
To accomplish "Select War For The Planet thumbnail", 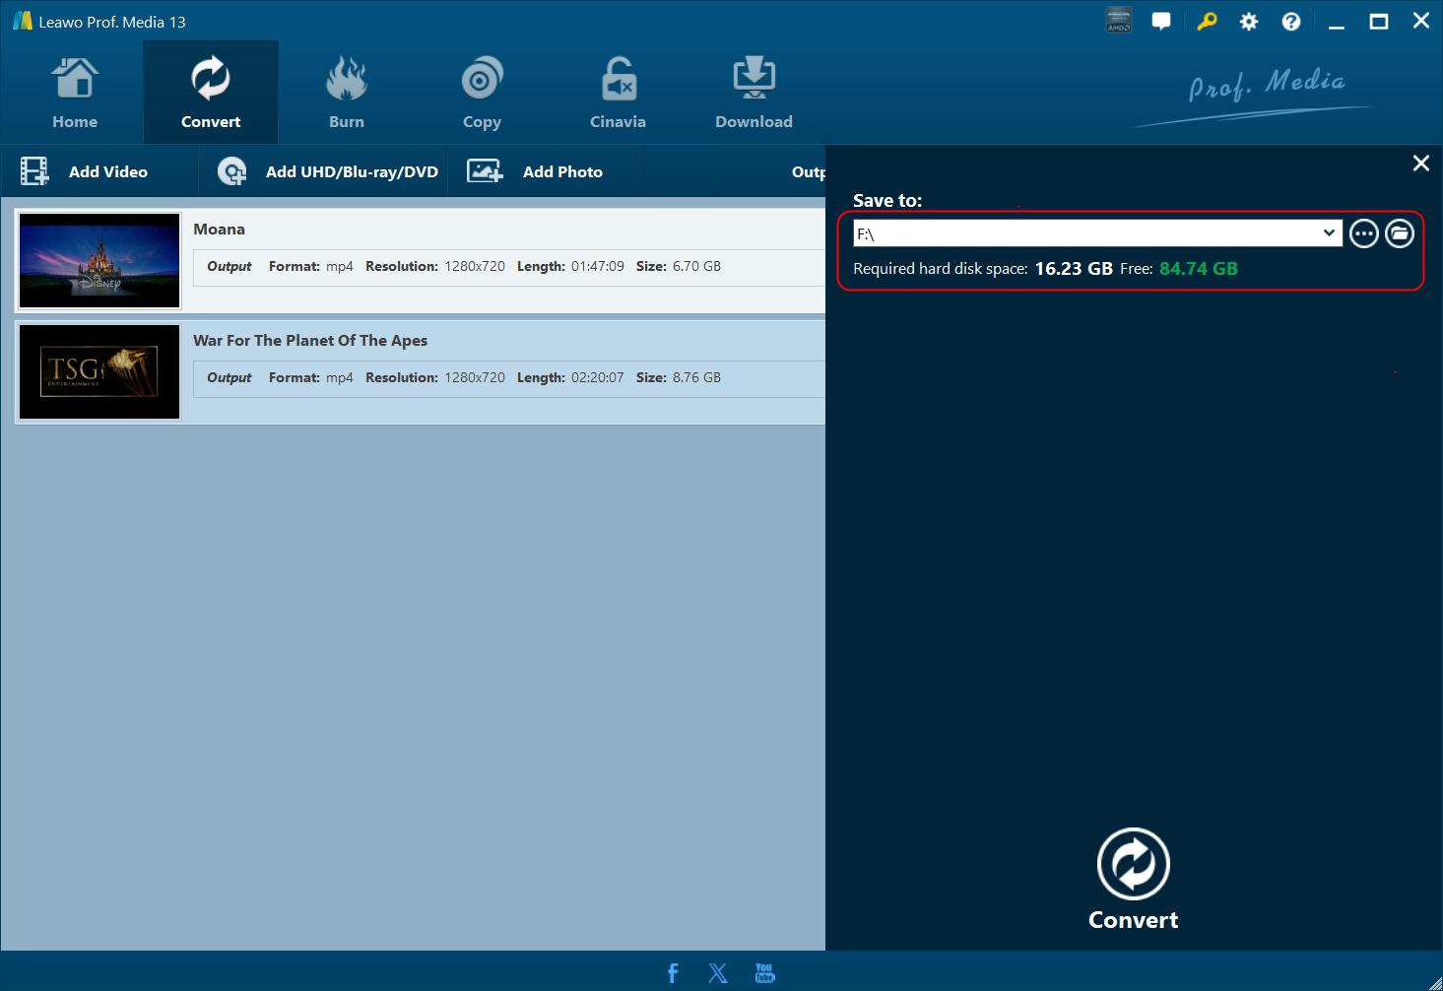I will pos(99,372).
